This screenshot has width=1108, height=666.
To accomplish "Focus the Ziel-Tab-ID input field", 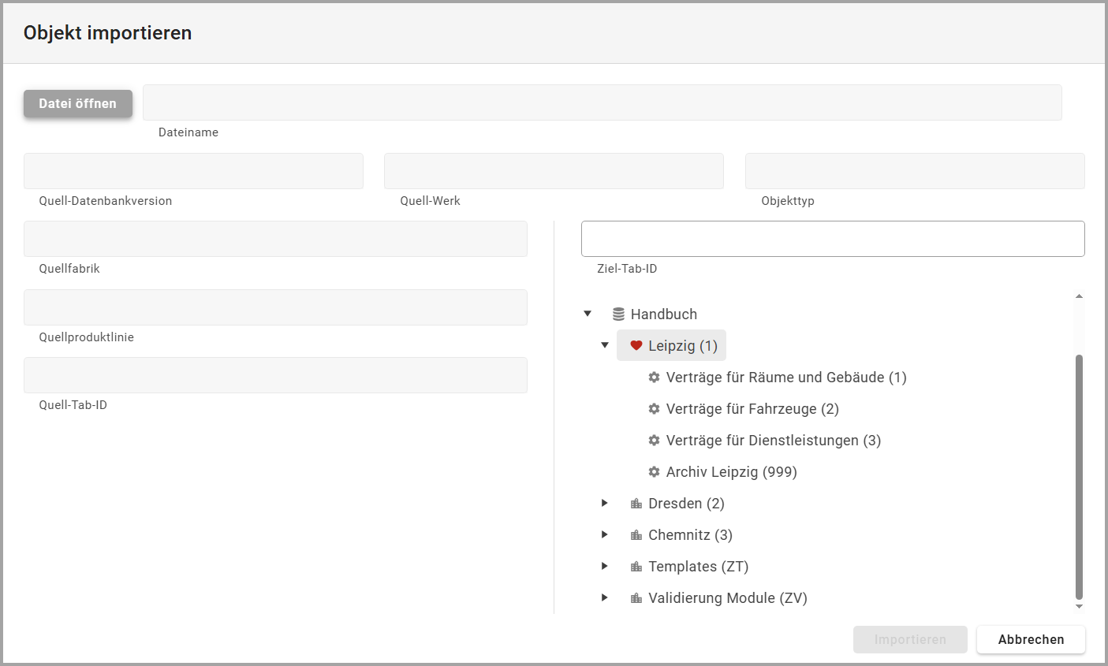I will (x=833, y=239).
